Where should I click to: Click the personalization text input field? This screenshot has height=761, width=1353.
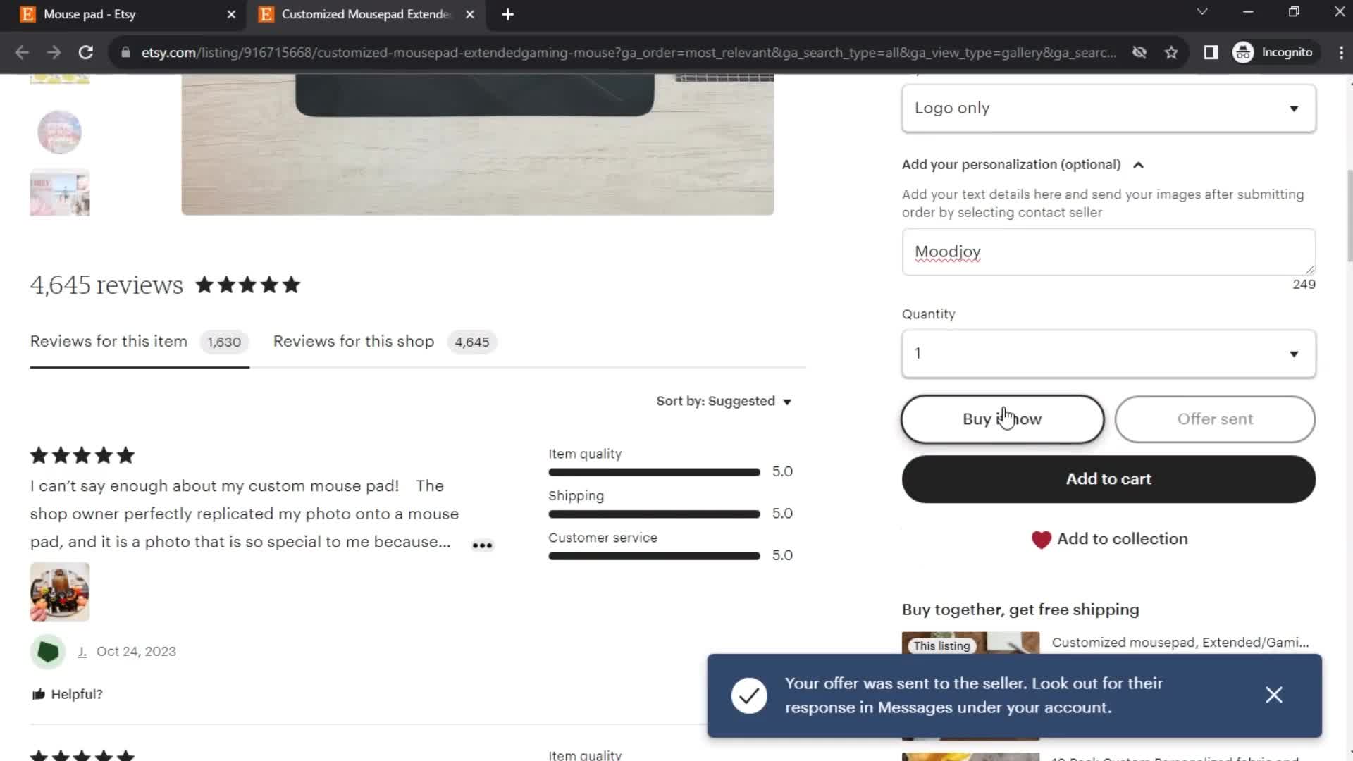[x=1108, y=251]
